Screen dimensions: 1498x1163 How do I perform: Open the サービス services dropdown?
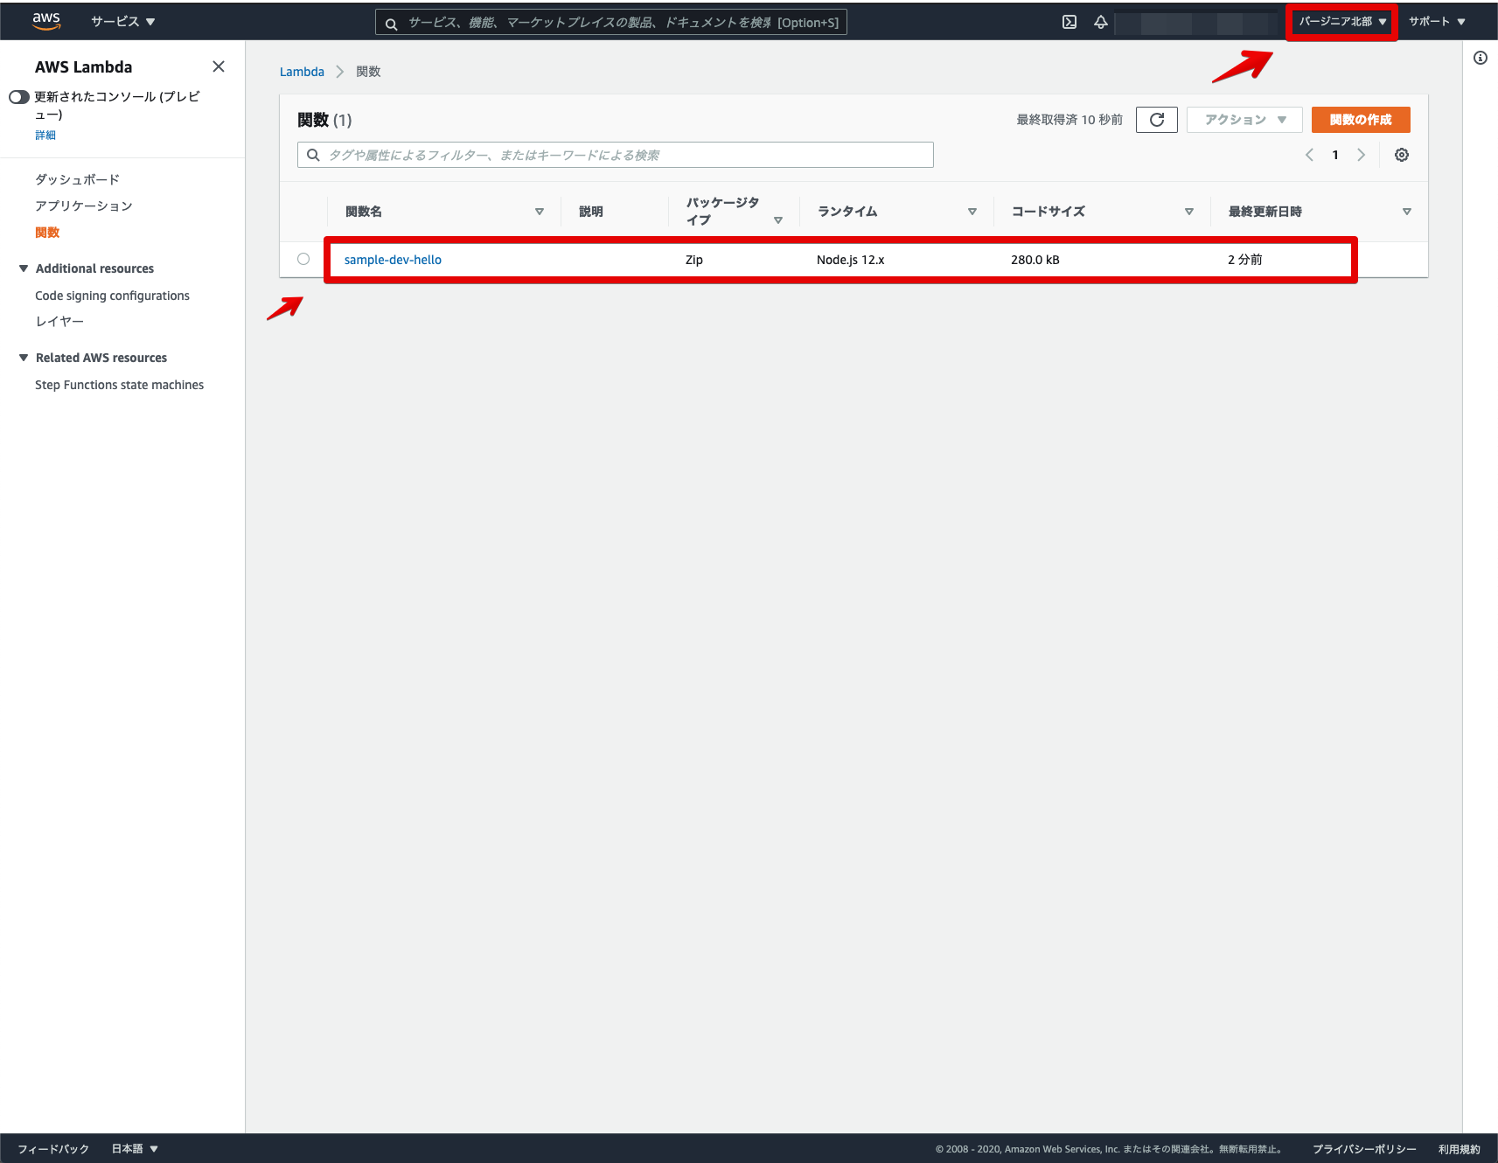click(122, 22)
